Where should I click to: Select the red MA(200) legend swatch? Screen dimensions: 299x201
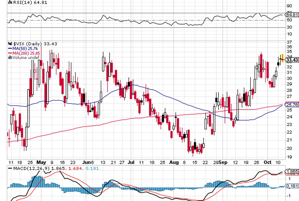pyautogui.click(x=10, y=53)
